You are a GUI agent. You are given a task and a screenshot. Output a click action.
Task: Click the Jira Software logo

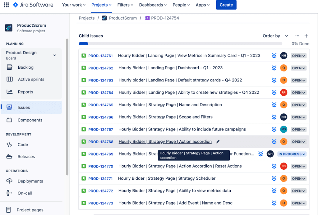point(33,5)
